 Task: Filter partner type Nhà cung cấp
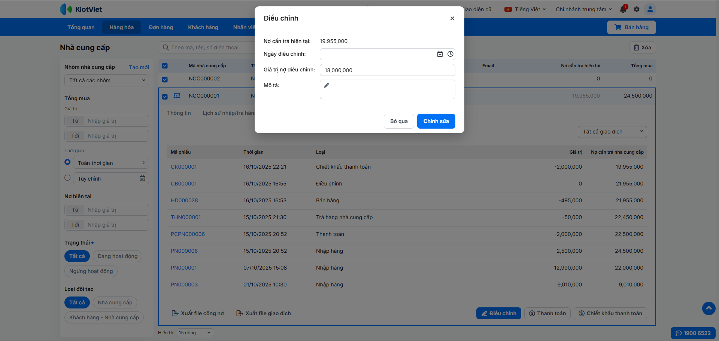click(x=115, y=302)
